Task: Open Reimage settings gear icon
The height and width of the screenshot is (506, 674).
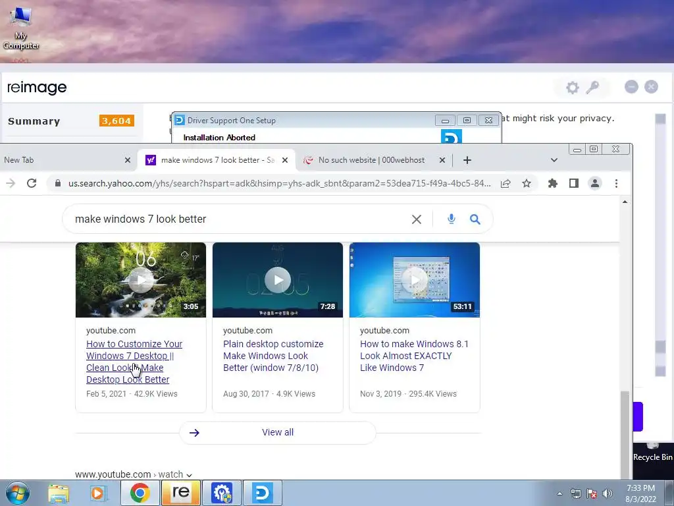Action: click(572, 88)
